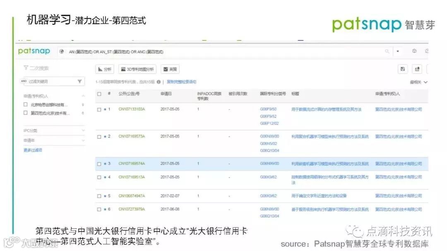Open the title link of row 2

tap(330, 137)
